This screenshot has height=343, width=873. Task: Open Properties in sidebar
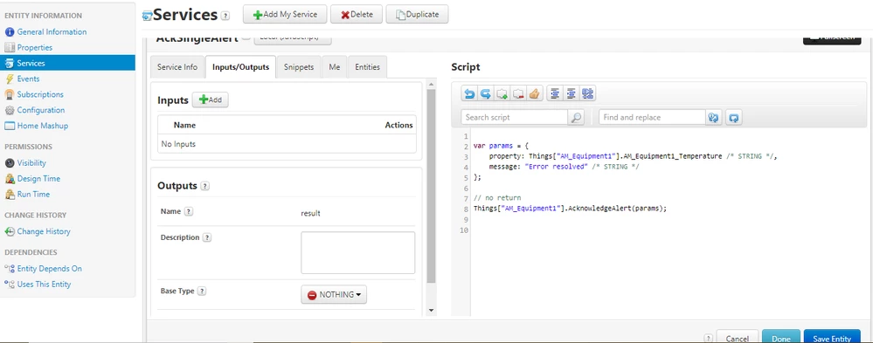click(35, 48)
